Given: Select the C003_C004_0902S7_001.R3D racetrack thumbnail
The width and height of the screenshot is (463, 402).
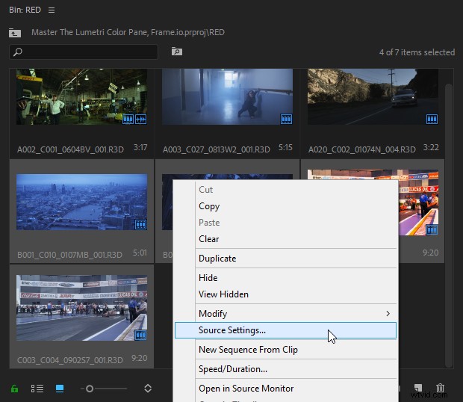Looking at the screenshot, I should (x=82, y=308).
